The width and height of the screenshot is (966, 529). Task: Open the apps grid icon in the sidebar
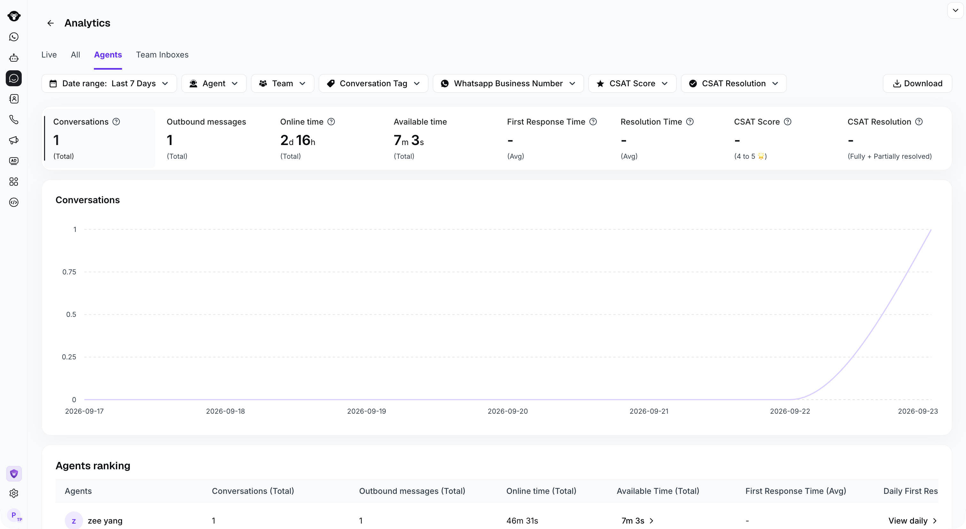(x=14, y=182)
